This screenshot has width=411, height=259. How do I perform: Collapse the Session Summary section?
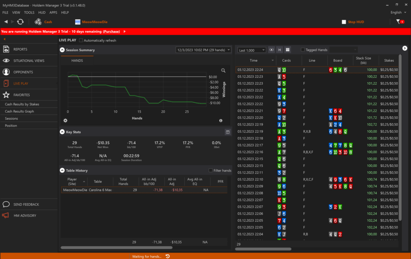(62, 50)
